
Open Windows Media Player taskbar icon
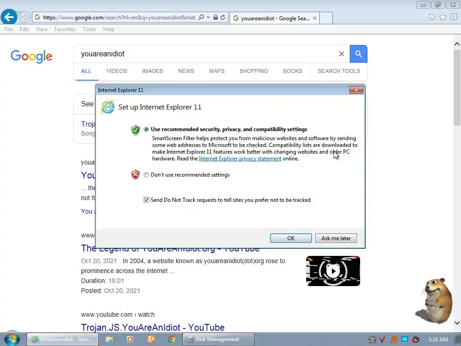[130, 339]
